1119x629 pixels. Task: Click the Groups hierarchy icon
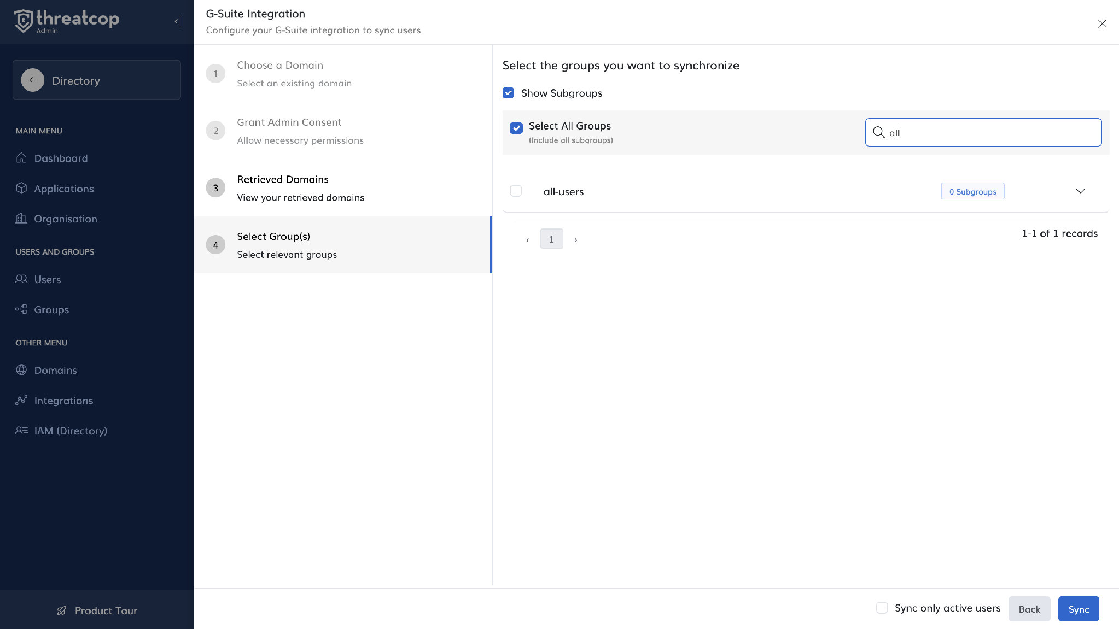(x=21, y=309)
